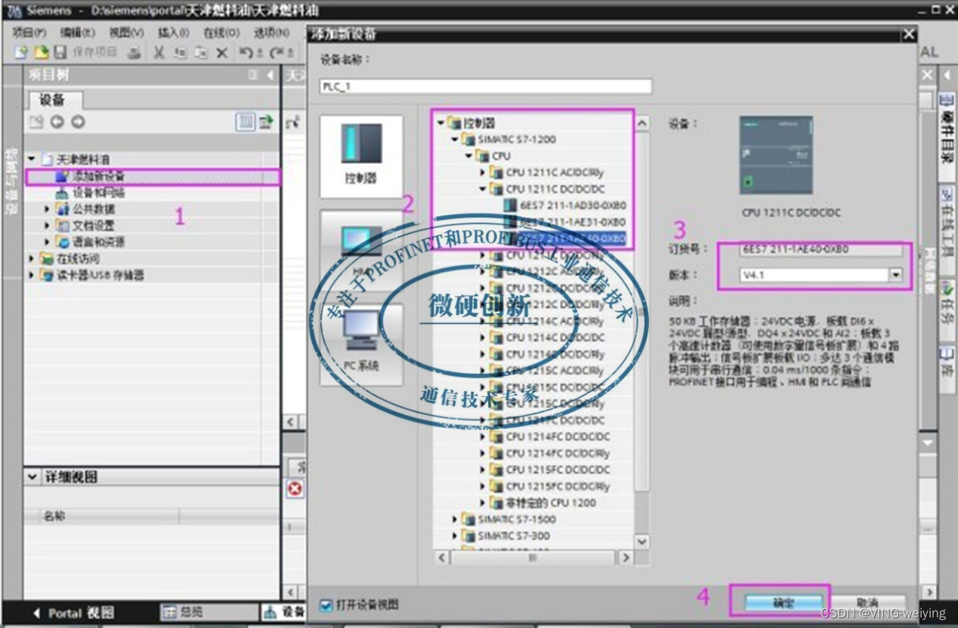Click the 设备名称 PLC_1 input field
Screen dimensions: 958x628
[x=485, y=87]
